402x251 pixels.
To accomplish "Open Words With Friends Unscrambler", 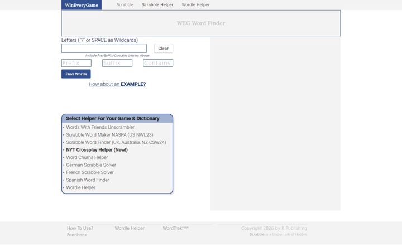I will tap(100, 127).
